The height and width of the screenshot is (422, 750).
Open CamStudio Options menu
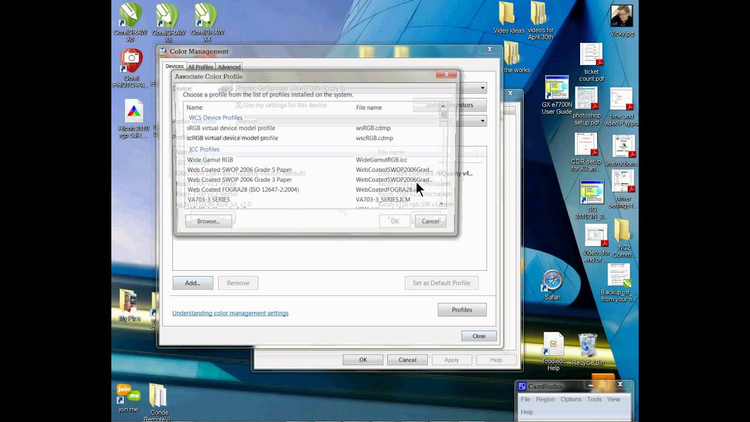(571, 399)
